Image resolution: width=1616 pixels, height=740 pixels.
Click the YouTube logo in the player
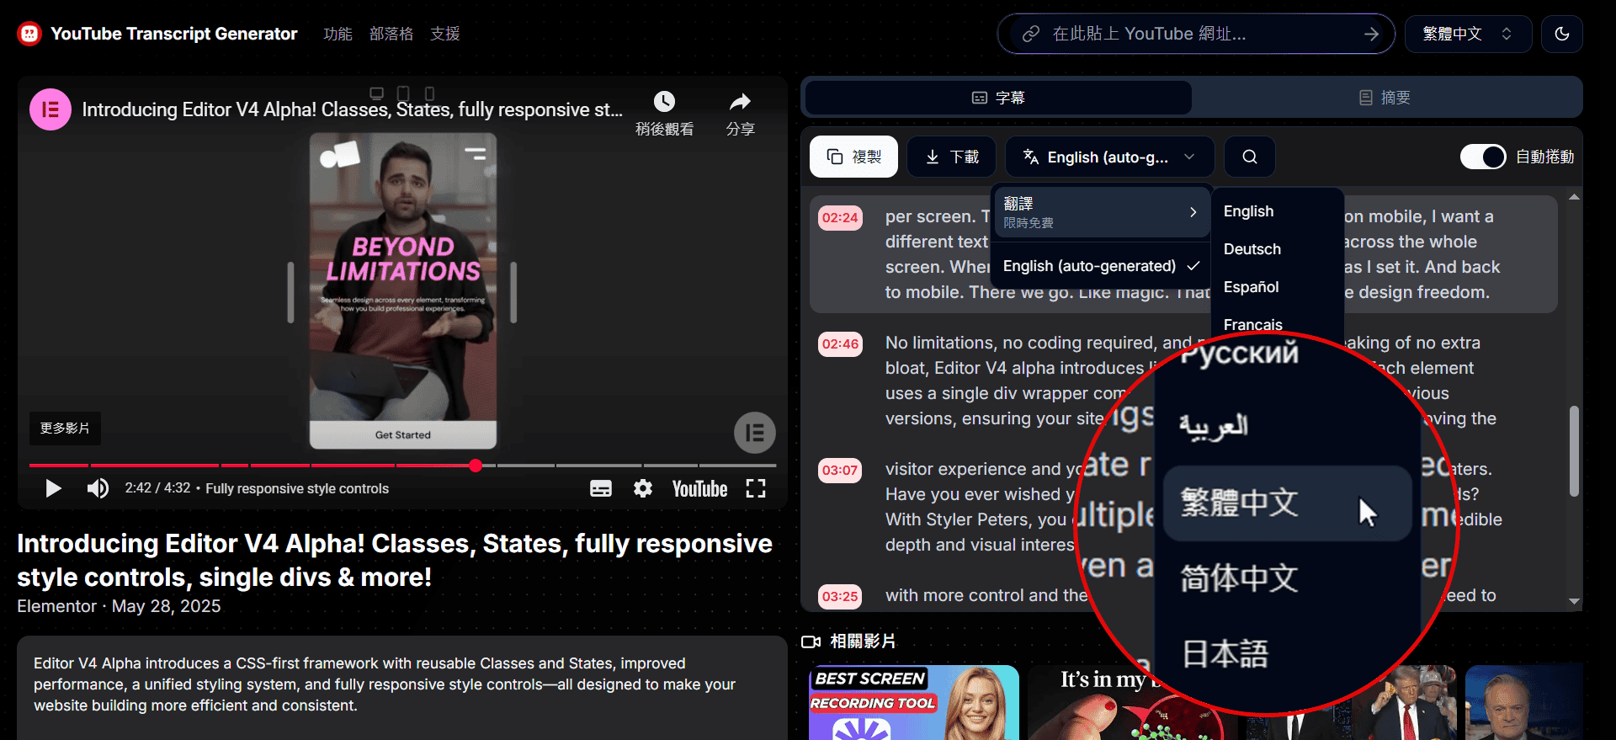[699, 488]
